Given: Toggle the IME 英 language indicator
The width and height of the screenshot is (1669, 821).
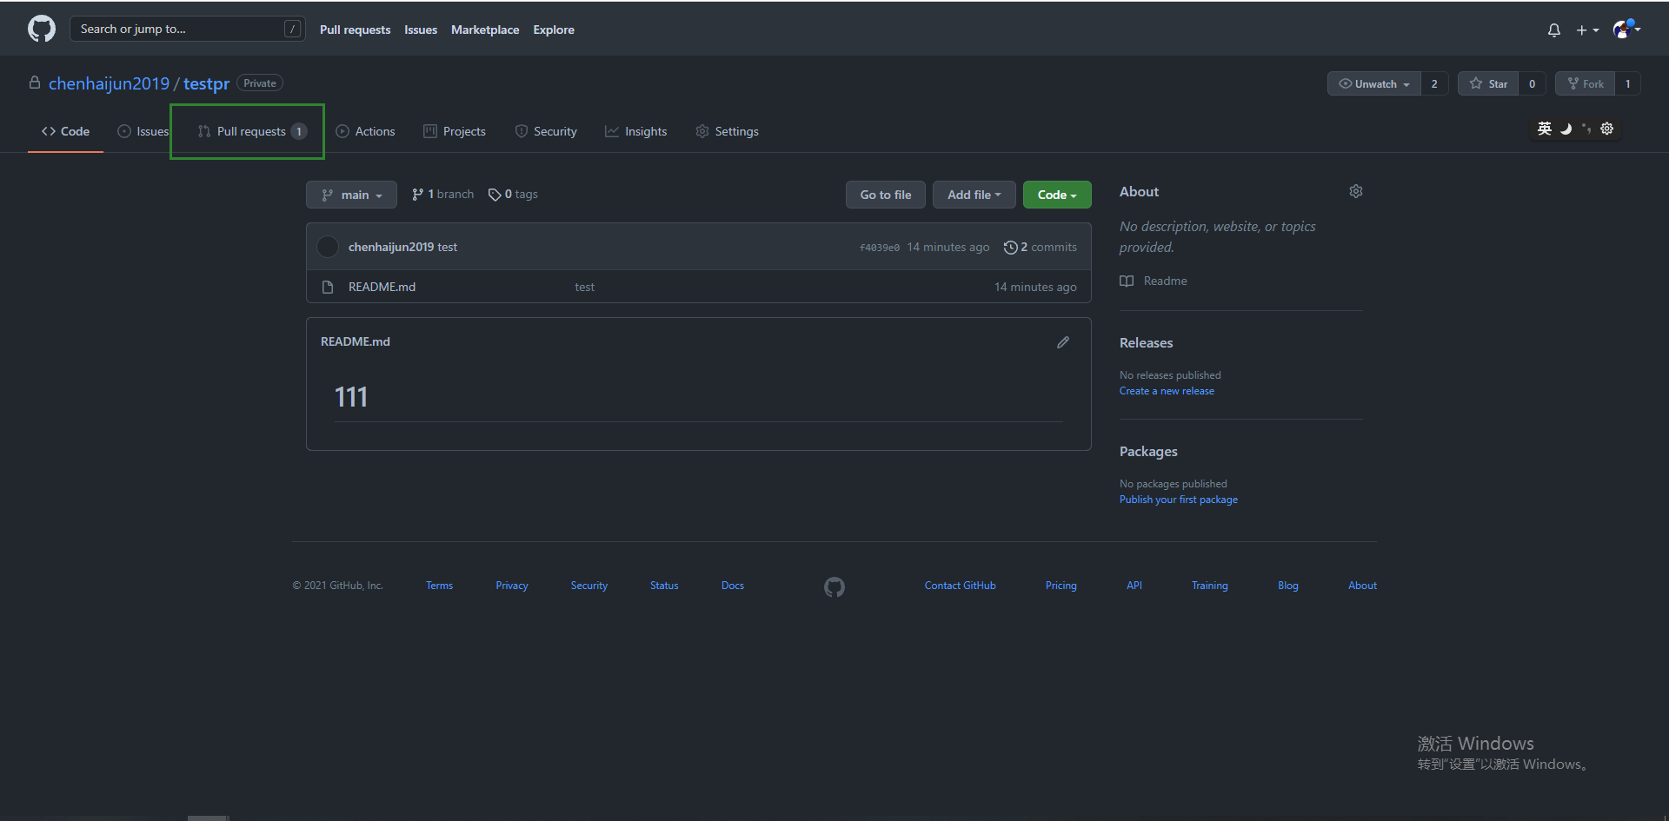Looking at the screenshot, I should (x=1545, y=129).
